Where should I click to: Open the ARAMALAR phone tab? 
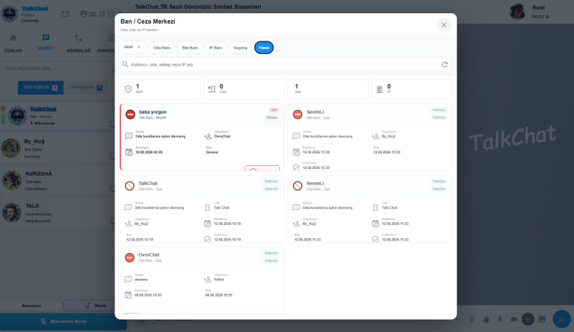click(78, 44)
